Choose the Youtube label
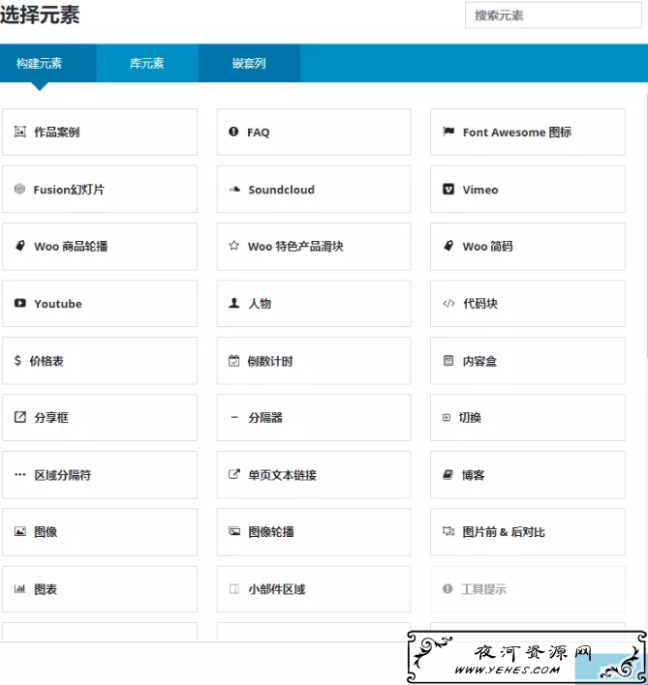Screen dimensions: 648x685 tap(58, 304)
